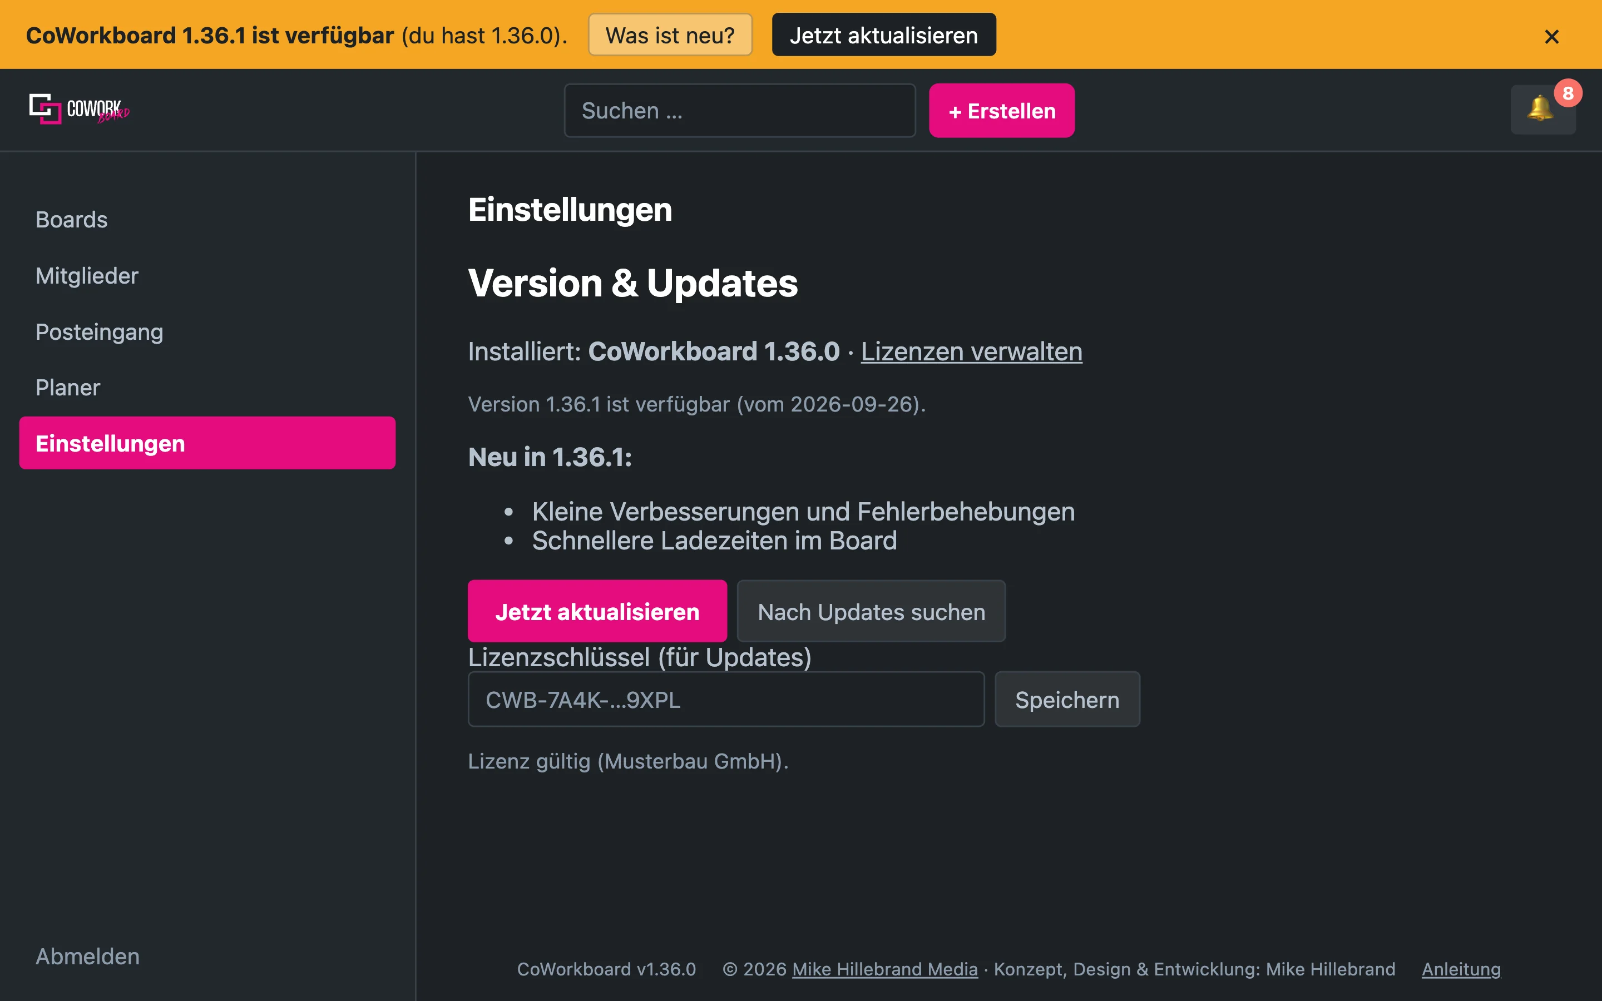This screenshot has width=1602, height=1001.
Task: Click the '+ Erstellen' button
Action: tap(1002, 111)
